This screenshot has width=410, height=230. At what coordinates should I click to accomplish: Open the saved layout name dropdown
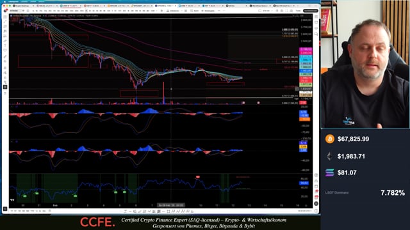pyautogui.click(x=267, y=11)
